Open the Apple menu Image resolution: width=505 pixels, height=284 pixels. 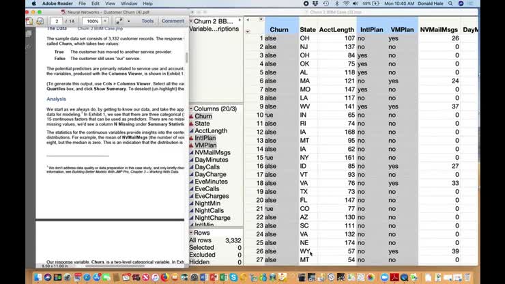[x=34, y=3]
